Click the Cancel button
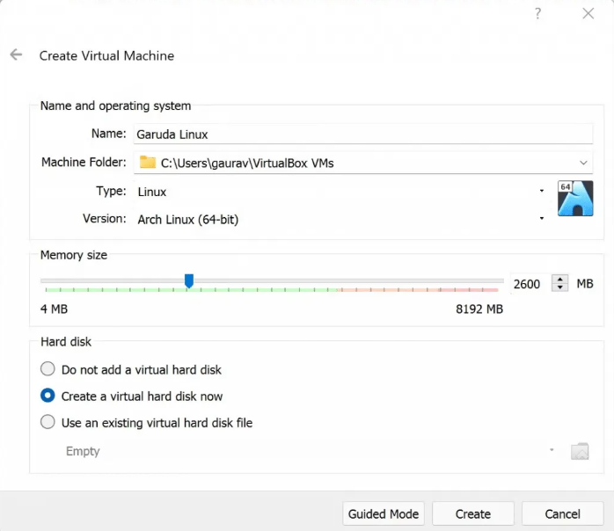614x531 pixels. click(562, 513)
